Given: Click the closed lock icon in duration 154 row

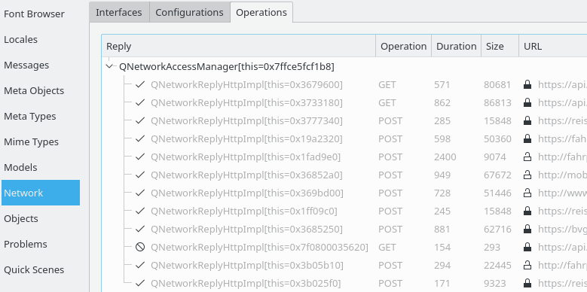Looking at the screenshot, I should tap(527, 247).
